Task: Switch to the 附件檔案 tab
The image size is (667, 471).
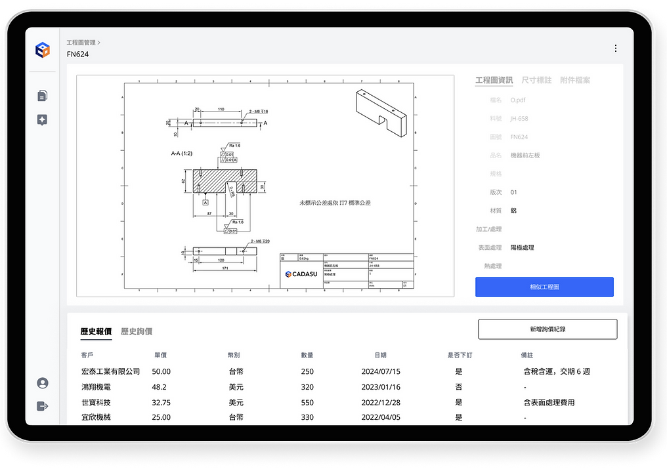Action: [x=575, y=80]
